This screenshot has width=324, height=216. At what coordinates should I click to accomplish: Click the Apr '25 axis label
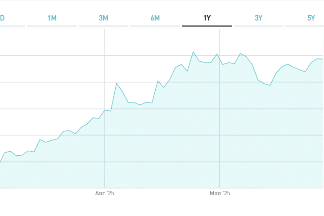point(104,193)
